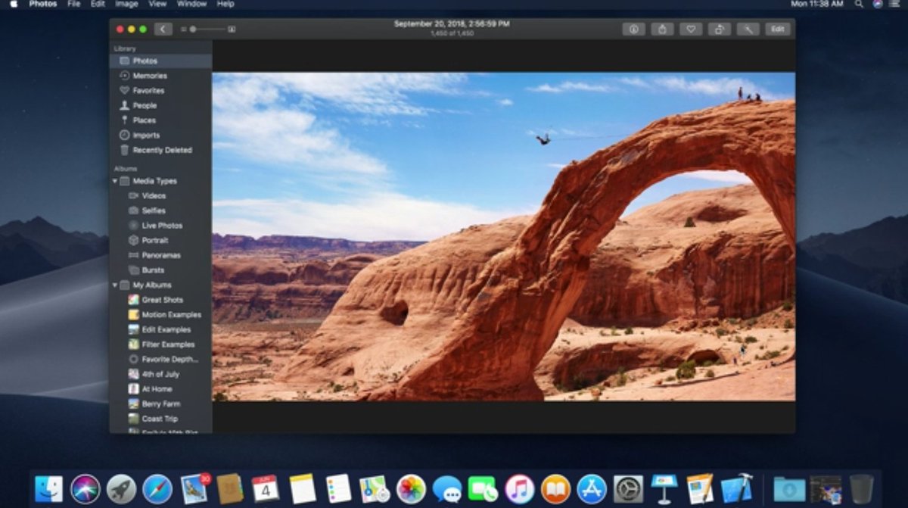Viewport: 908px width, 508px height.
Task: Open the Great Shots album
Action: pos(160,300)
